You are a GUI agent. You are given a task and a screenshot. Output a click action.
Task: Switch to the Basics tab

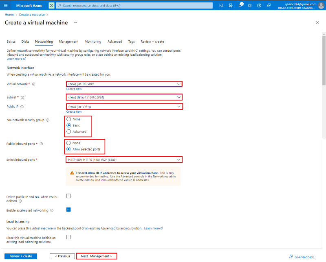tap(11, 41)
